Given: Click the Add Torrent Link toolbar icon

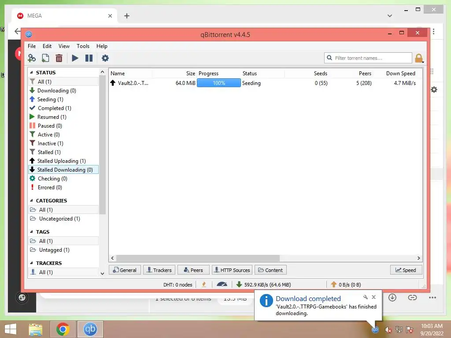Looking at the screenshot, I should pyautogui.click(x=32, y=58).
